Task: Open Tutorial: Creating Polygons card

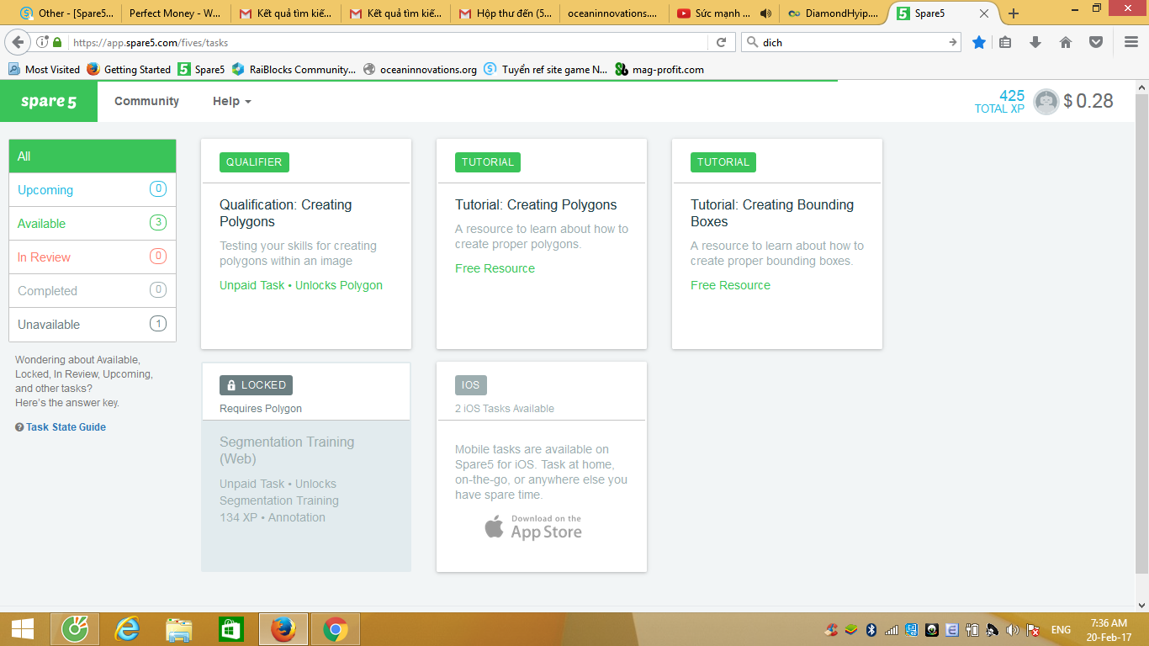Action: pos(542,244)
